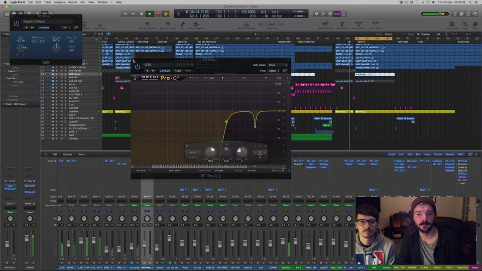This screenshot has height=271, width=482.
Task: Open the Mix menu
Action: coord(83,2)
